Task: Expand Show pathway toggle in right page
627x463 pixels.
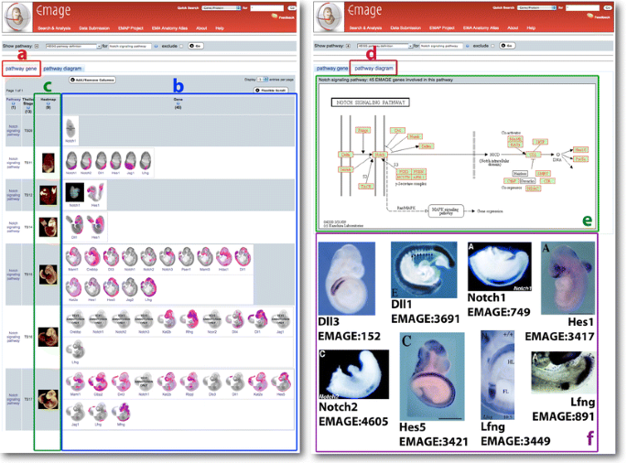Action: pos(349,46)
